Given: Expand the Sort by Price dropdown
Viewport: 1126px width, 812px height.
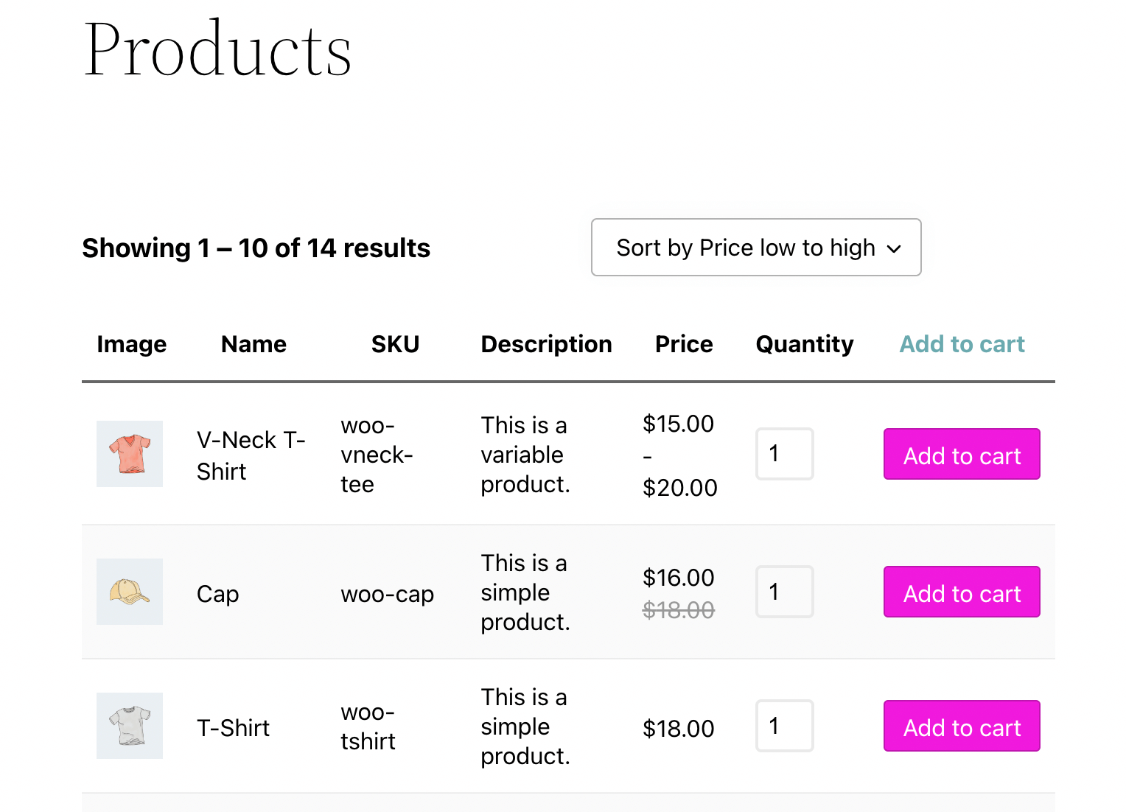Looking at the screenshot, I should (756, 248).
